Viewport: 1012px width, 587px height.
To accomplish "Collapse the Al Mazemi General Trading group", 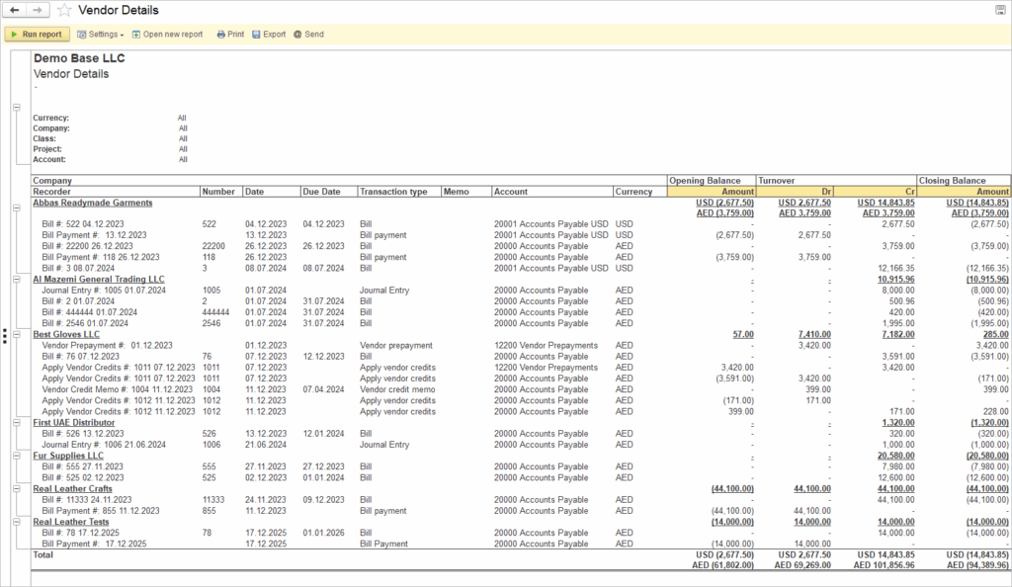I will pos(16,280).
